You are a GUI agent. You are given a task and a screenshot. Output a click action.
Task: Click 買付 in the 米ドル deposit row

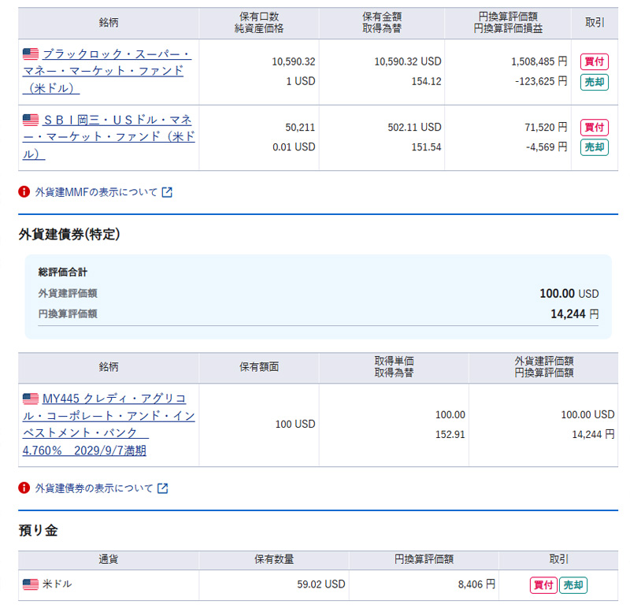(543, 584)
